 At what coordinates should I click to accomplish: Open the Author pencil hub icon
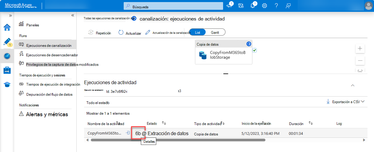[x=7, y=42]
